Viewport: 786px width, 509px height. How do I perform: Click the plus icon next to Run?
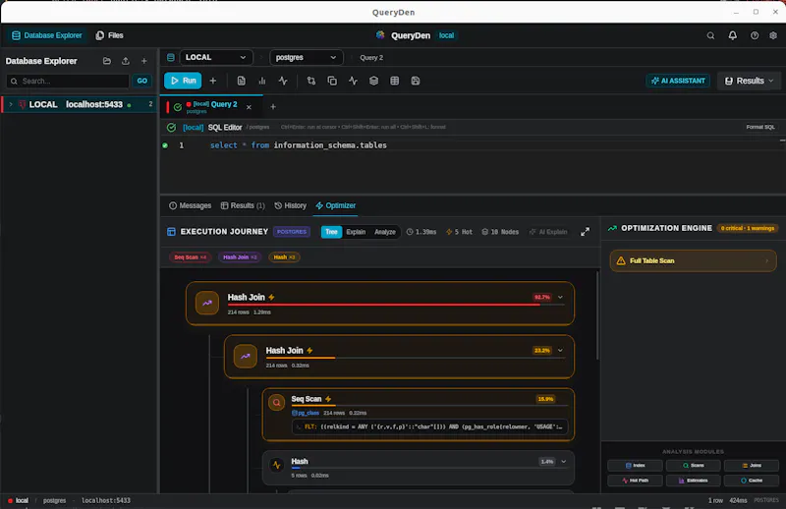click(x=213, y=81)
